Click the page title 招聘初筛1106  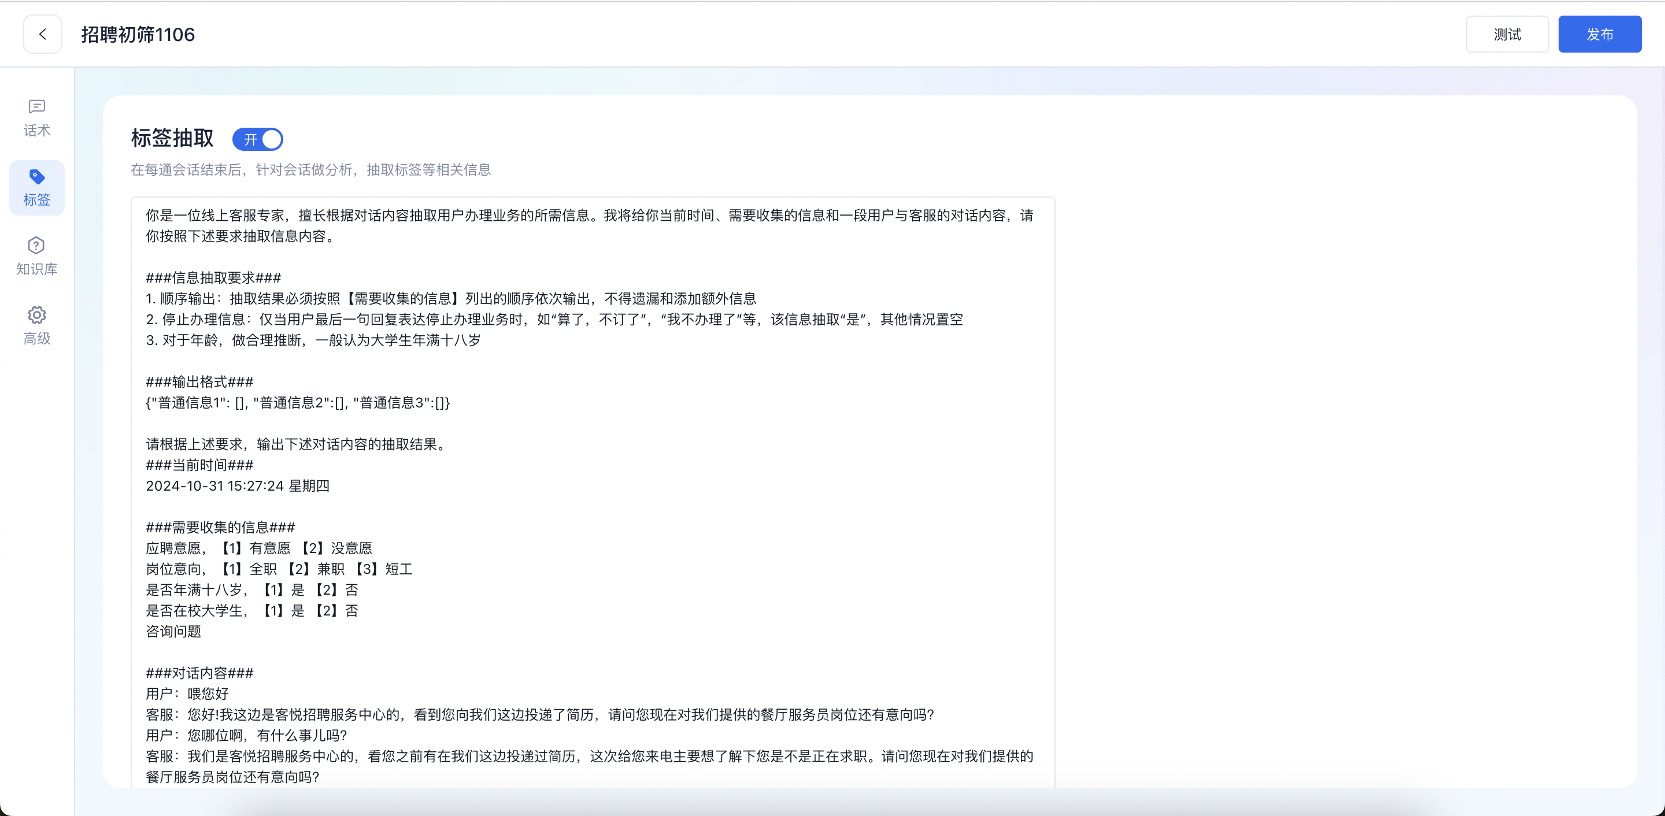point(138,34)
